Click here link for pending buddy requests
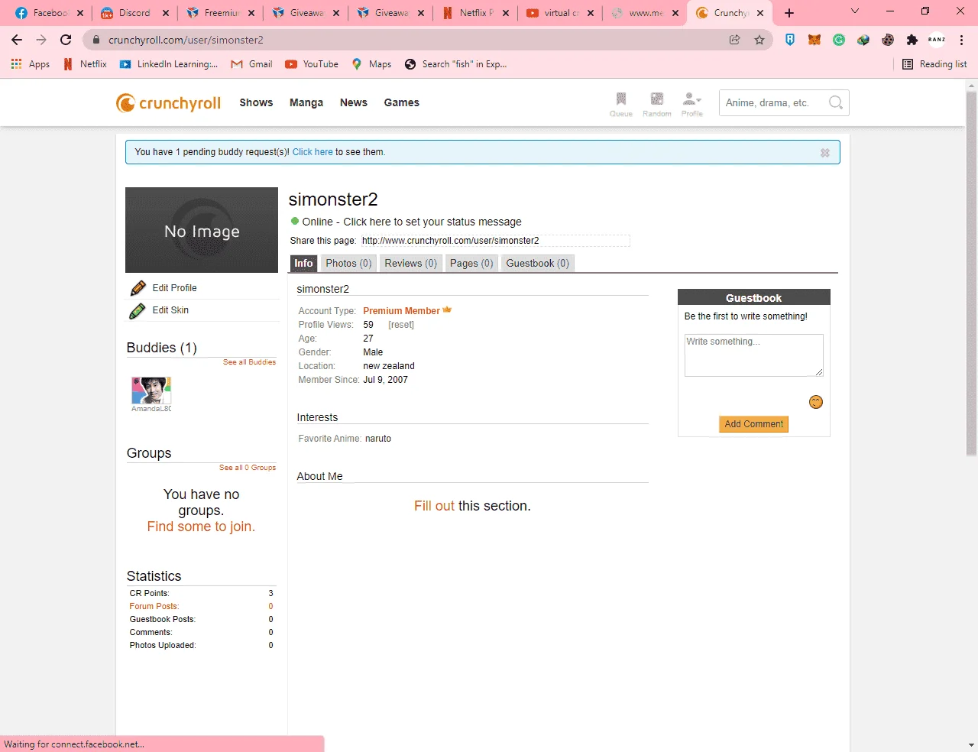Image resolution: width=978 pixels, height=752 pixels. [x=313, y=152]
